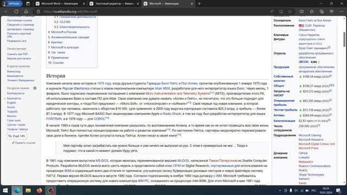Screen dimensions: 347x195
Task: Click the page vertical scrollbar thumb
Action: click(x=344, y=40)
